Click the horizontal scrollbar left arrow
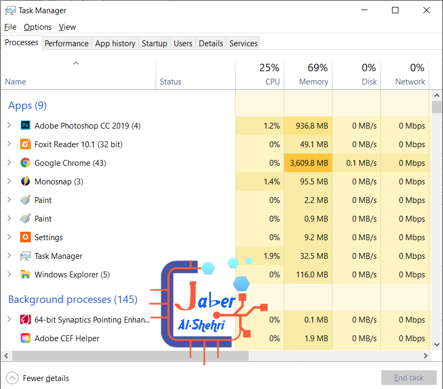This screenshot has width=443, height=389. click(x=6, y=356)
